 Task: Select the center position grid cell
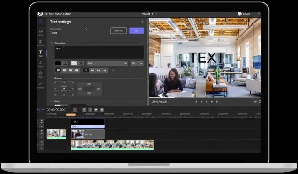pyautogui.click(x=64, y=89)
